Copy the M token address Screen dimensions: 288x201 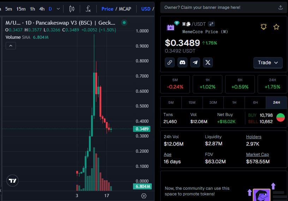tap(188, 24)
